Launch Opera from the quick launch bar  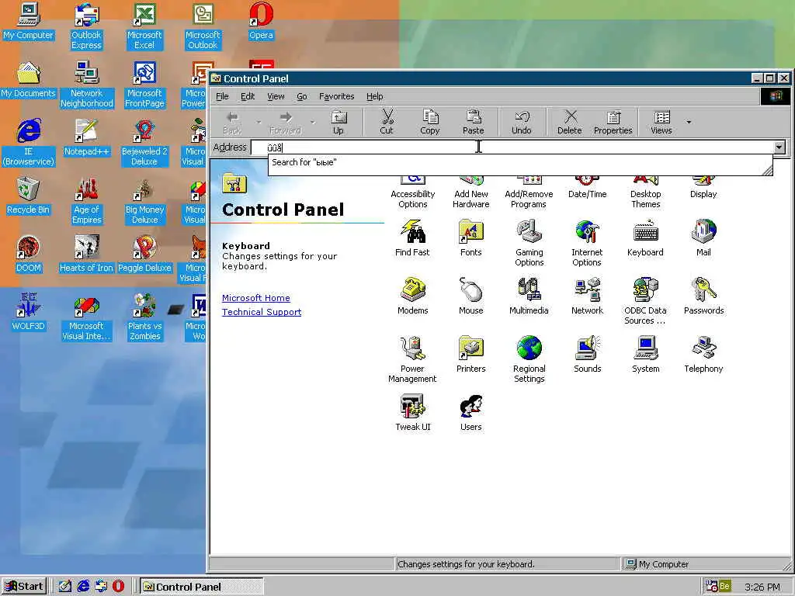tap(118, 587)
